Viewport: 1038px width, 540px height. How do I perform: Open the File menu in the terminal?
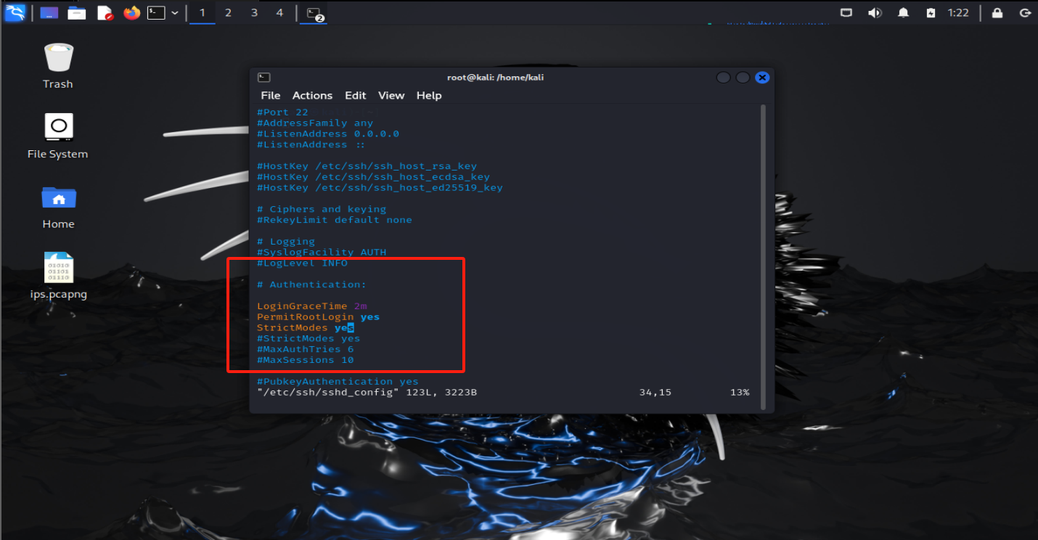point(270,95)
